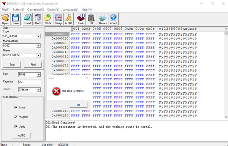
Task: Click the Bank check toolbar icon
Action: [x=81, y=19]
